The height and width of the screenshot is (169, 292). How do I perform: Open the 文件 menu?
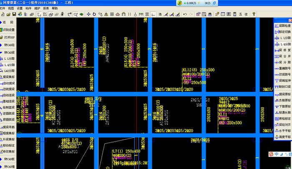pos(2,8)
